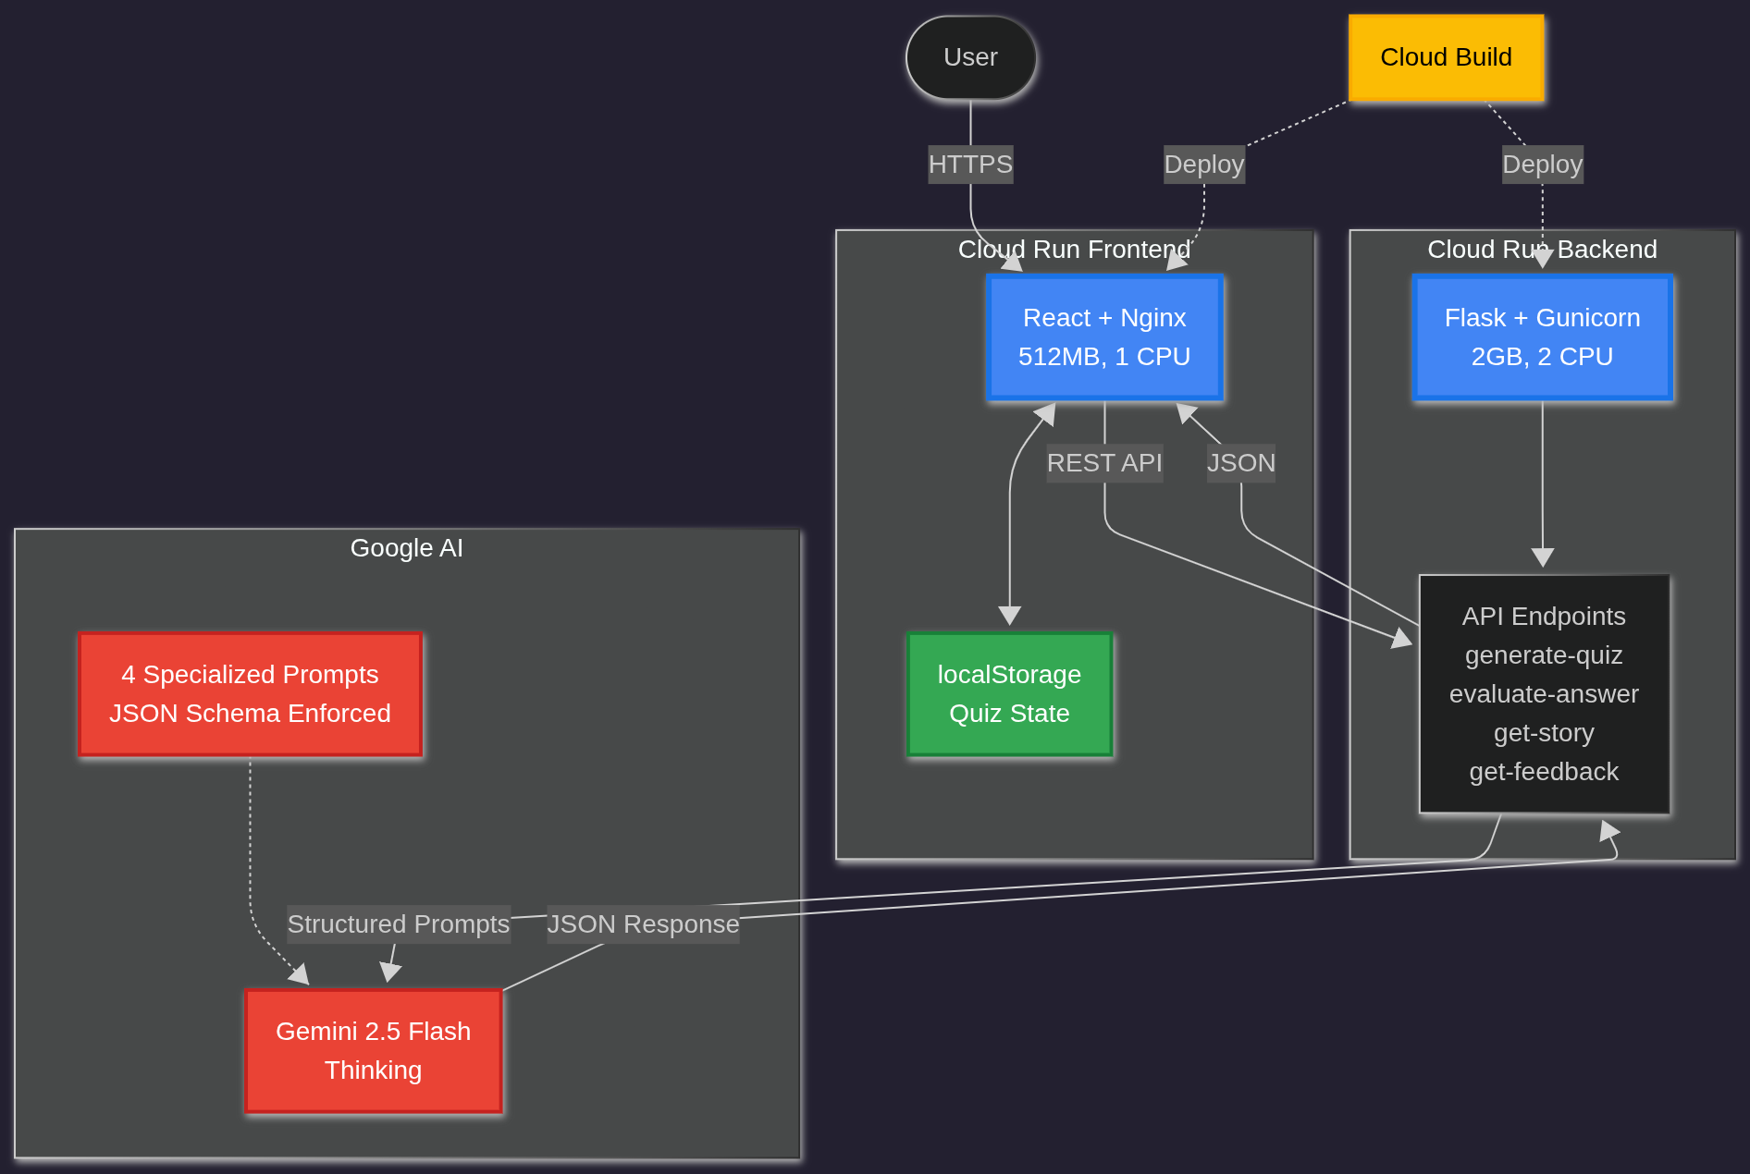Viewport: 1750px width, 1174px height.
Task: Select the Structured Prompts edge label
Action: pyautogui.click(x=399, y=924)
